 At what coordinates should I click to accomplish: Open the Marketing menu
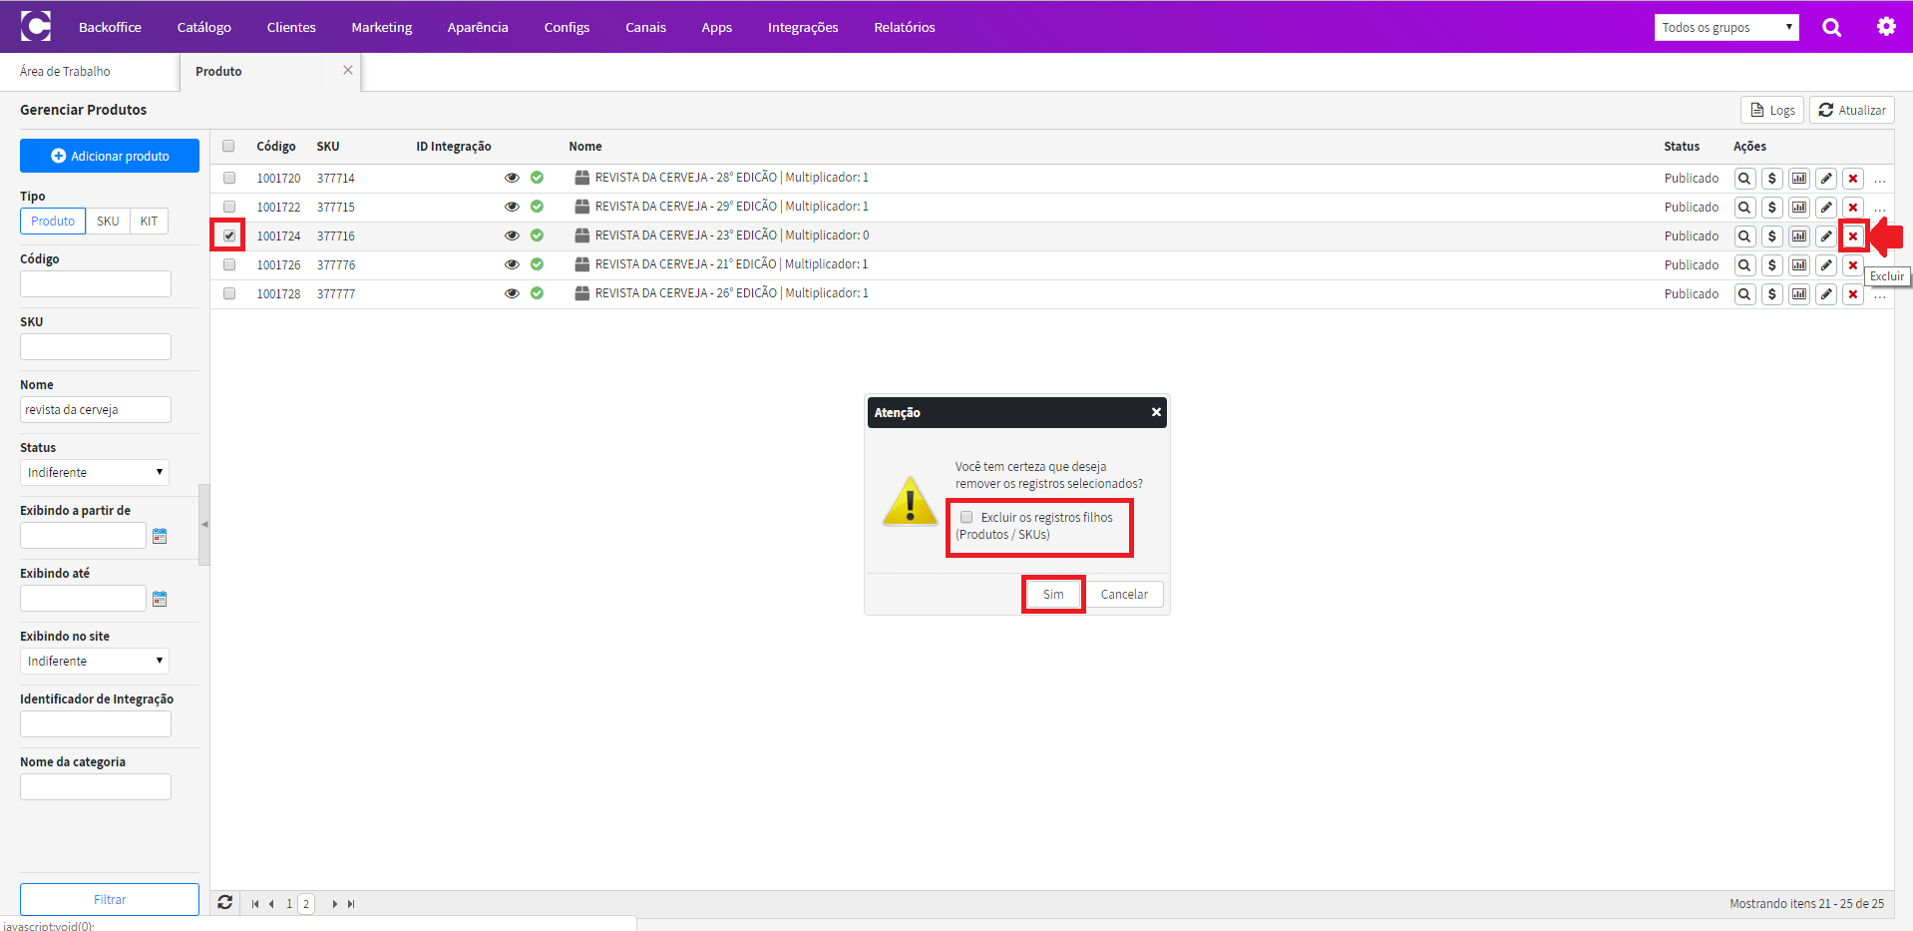(382, 27)
